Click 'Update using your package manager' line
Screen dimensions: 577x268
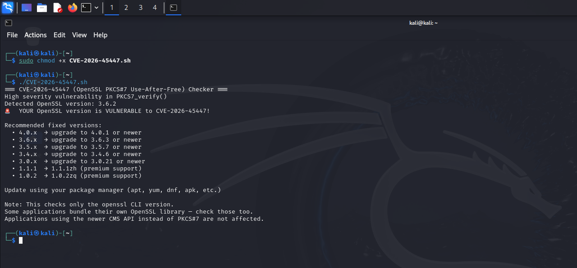[x=113, y=190]
